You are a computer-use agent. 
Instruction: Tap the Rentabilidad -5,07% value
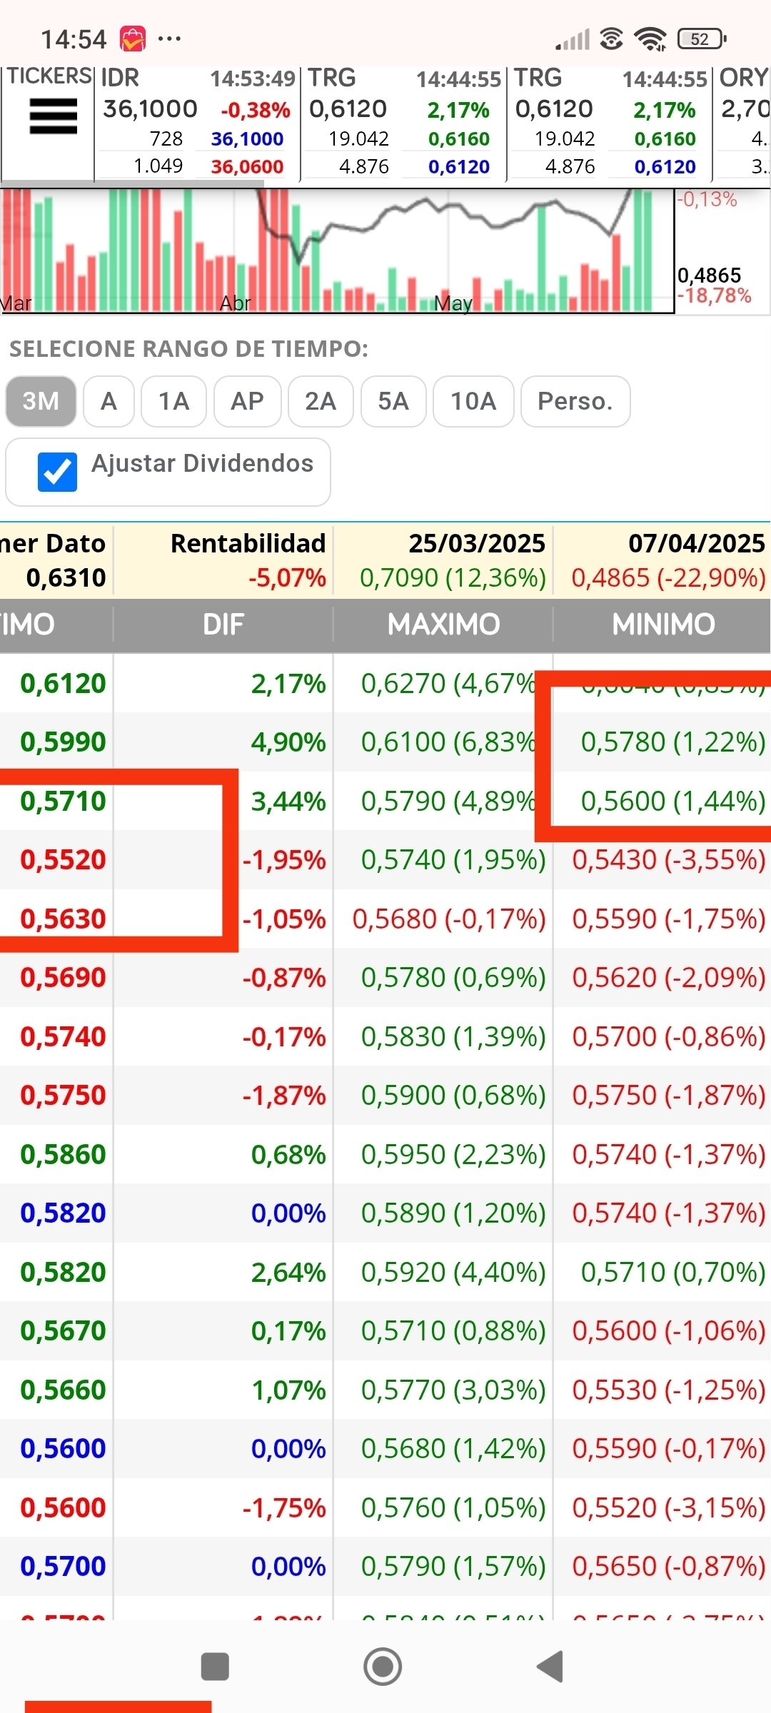tap(287, 577)
